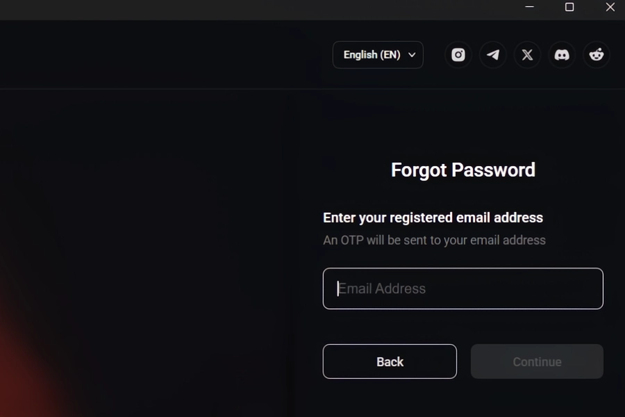The height and width of the screenshot is (417, 625).
Task: Minimize the application window
Action: pos(530,7)
